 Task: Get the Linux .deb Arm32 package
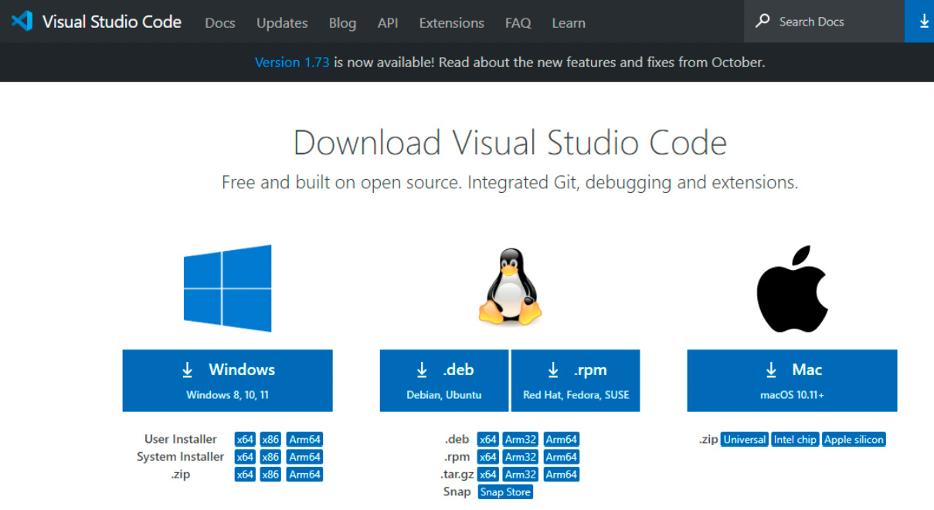pos(521,439)
